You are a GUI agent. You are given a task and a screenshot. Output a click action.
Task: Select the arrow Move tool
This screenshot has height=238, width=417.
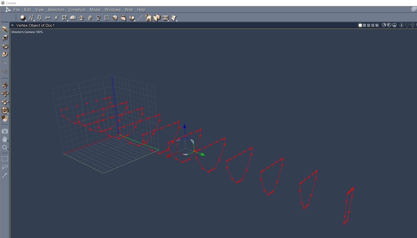point(5,29)
